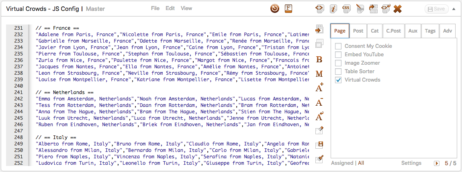This screenshot has height=172, width=462.
Task: Enable the Consent My Cookie checkbox
Action: tap(338, 46)
